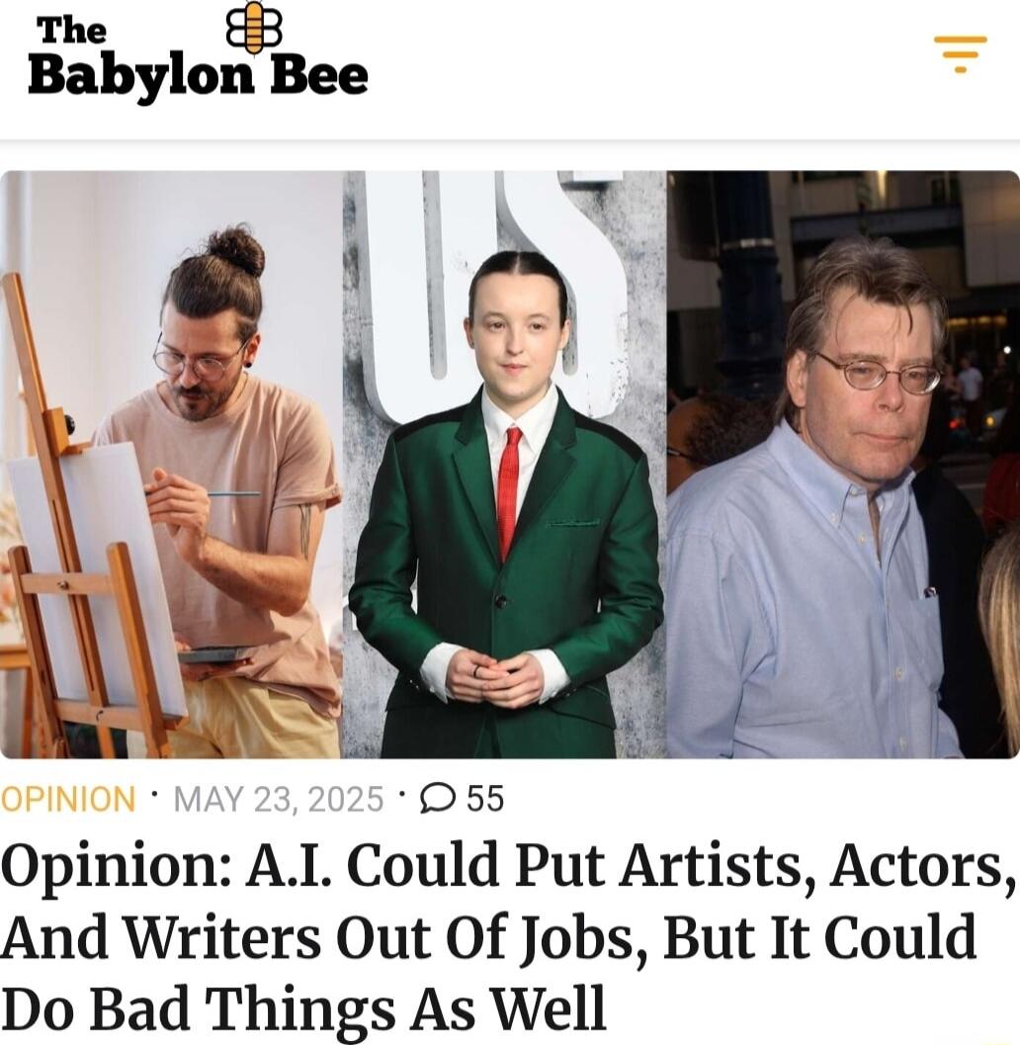This screenshot has height=1045, width=1020.
Task: Click the May 23, 2025 date
Action: [x=279, y=799]
